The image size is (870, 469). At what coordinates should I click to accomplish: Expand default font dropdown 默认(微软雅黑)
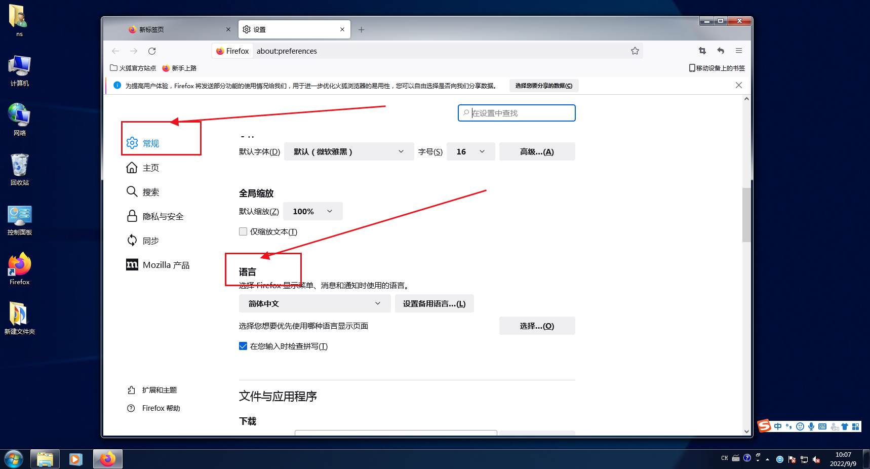(x=349, y=151)
